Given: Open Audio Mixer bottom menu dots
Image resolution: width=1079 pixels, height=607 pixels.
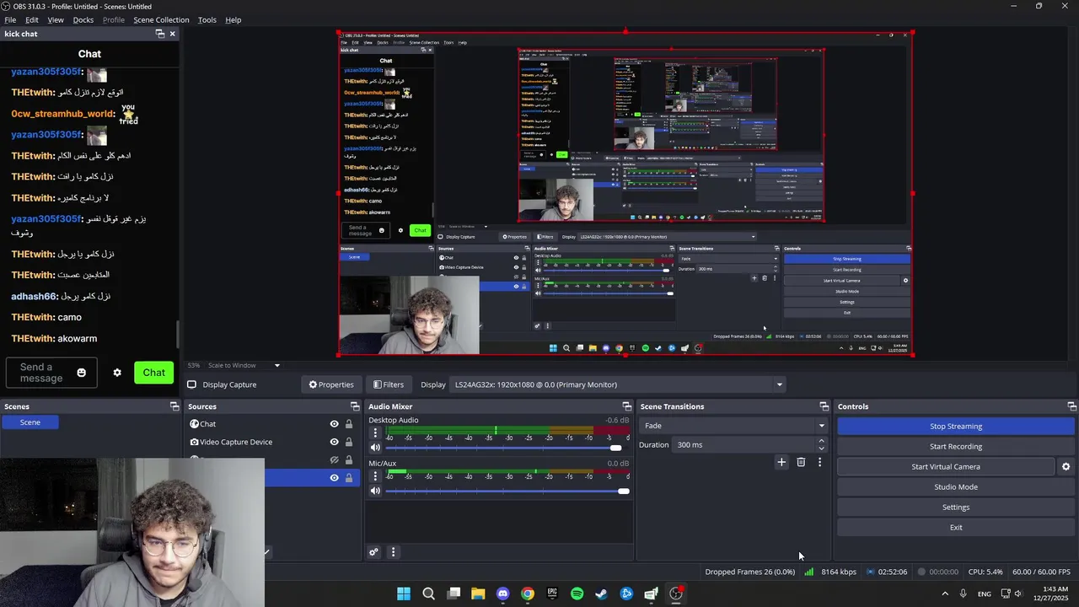Looking at the screenshot, I should tap(393, 552).
